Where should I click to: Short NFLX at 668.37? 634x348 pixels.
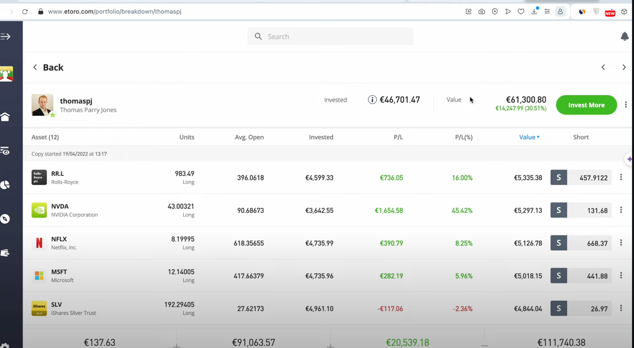click(581, 243)
